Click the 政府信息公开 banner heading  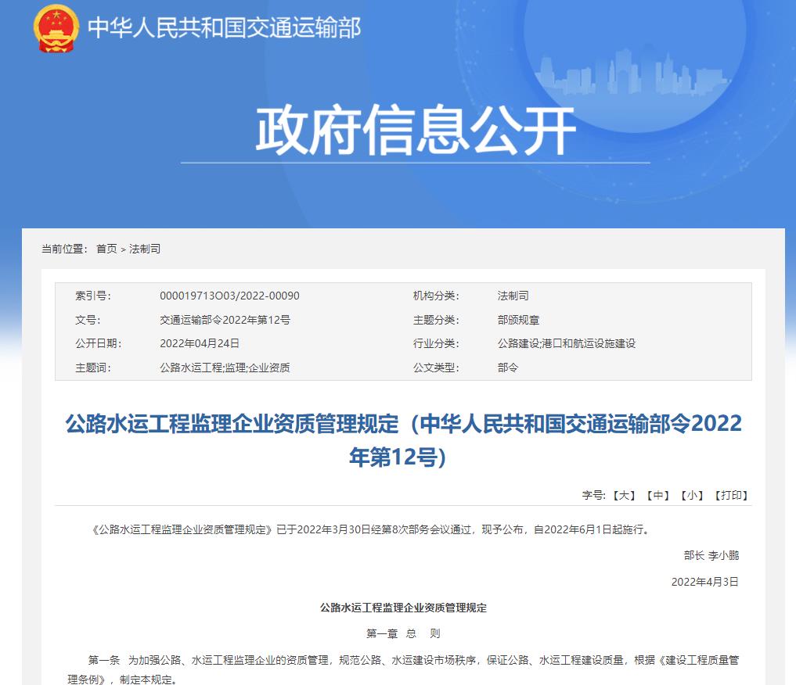click(x=416, y=131)
